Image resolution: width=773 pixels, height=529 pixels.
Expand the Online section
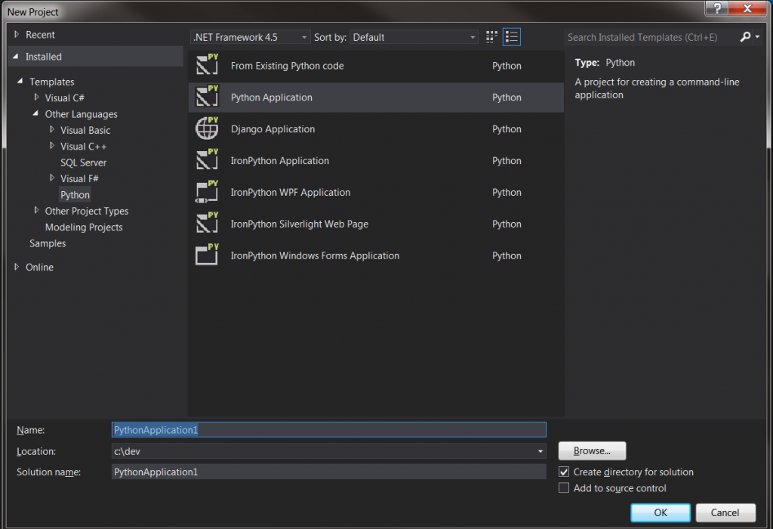(x=17, y=267)
